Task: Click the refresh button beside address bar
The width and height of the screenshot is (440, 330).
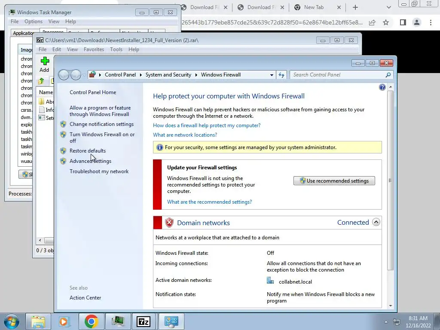Action: (281, 75)
